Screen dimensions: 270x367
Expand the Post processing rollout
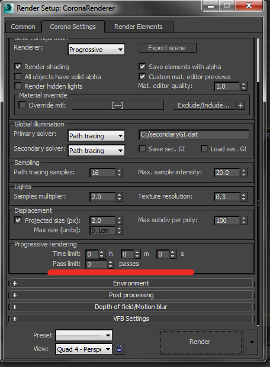[x=131, y=295]
